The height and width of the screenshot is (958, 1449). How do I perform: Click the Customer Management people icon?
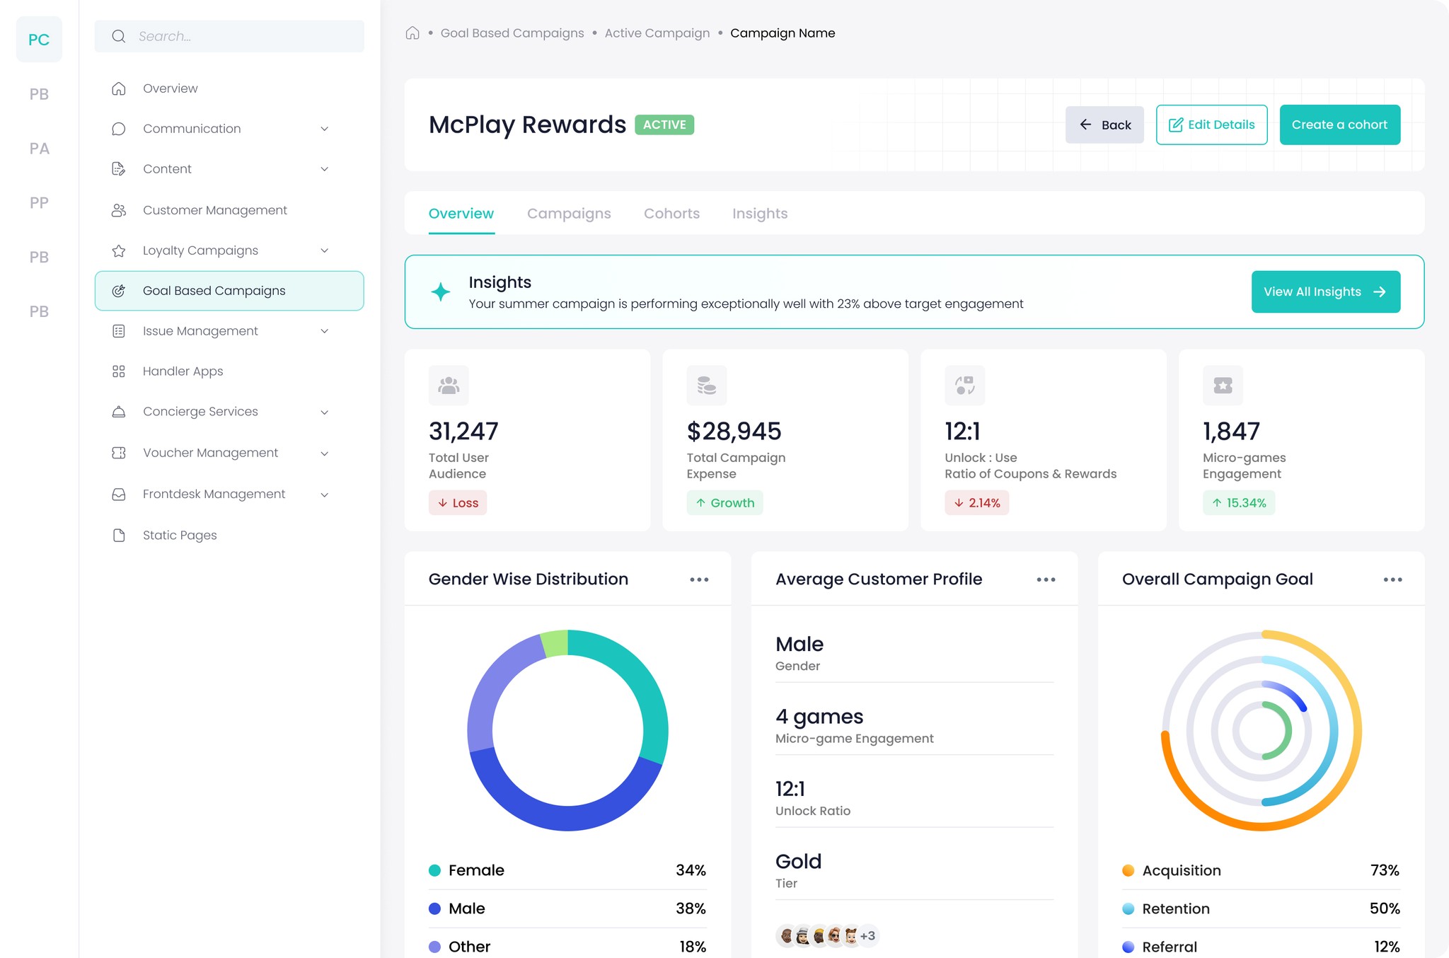[119, 210]
